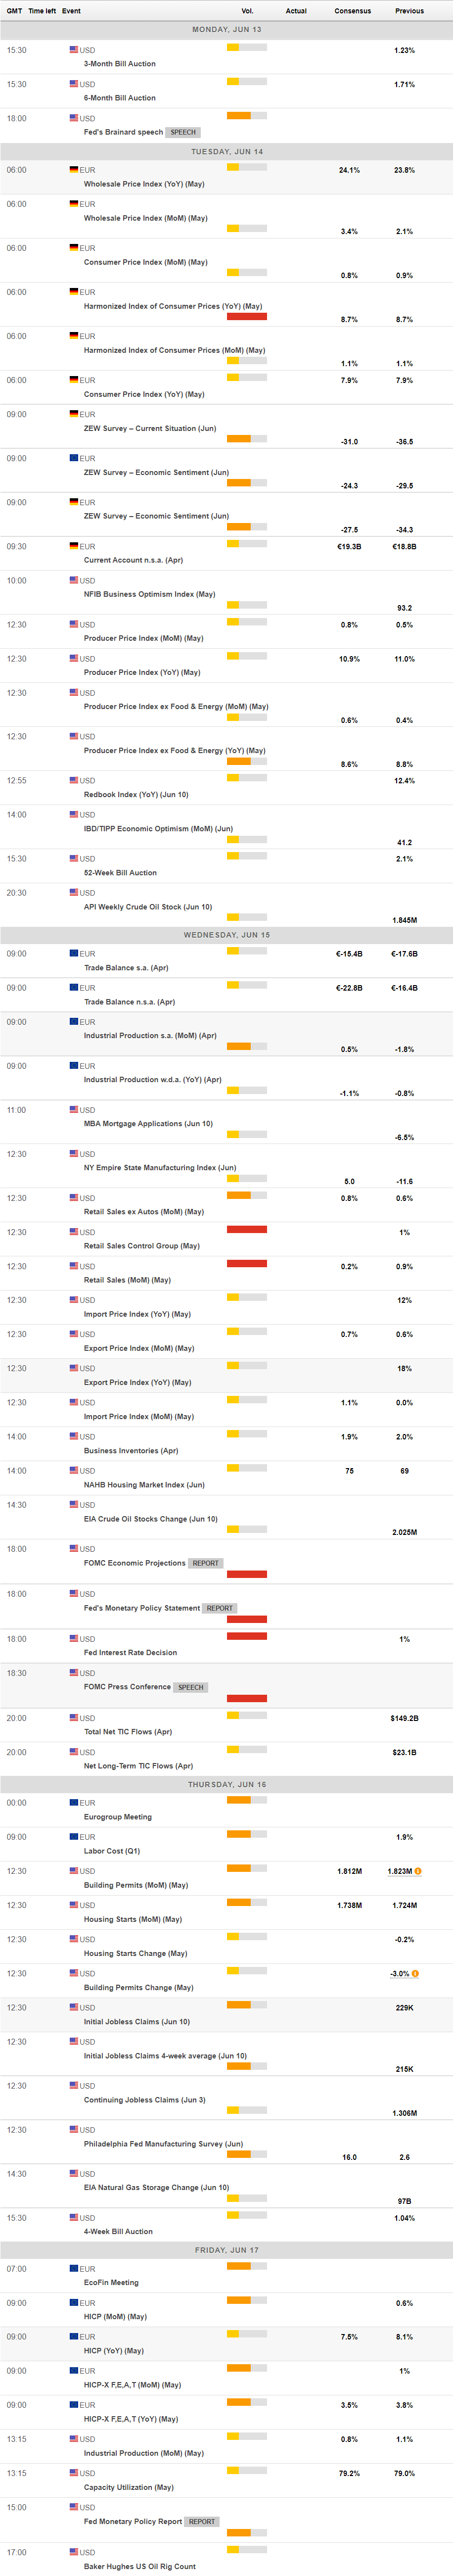This screenshot has width=453, height=2576.
Task: Click the Time left column header
Action: pyautogui.click(x=42, y=11)
